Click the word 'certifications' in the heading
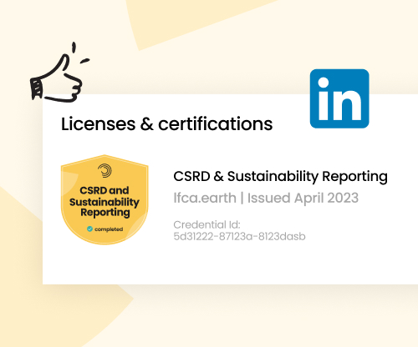 (x=216, y=124)
